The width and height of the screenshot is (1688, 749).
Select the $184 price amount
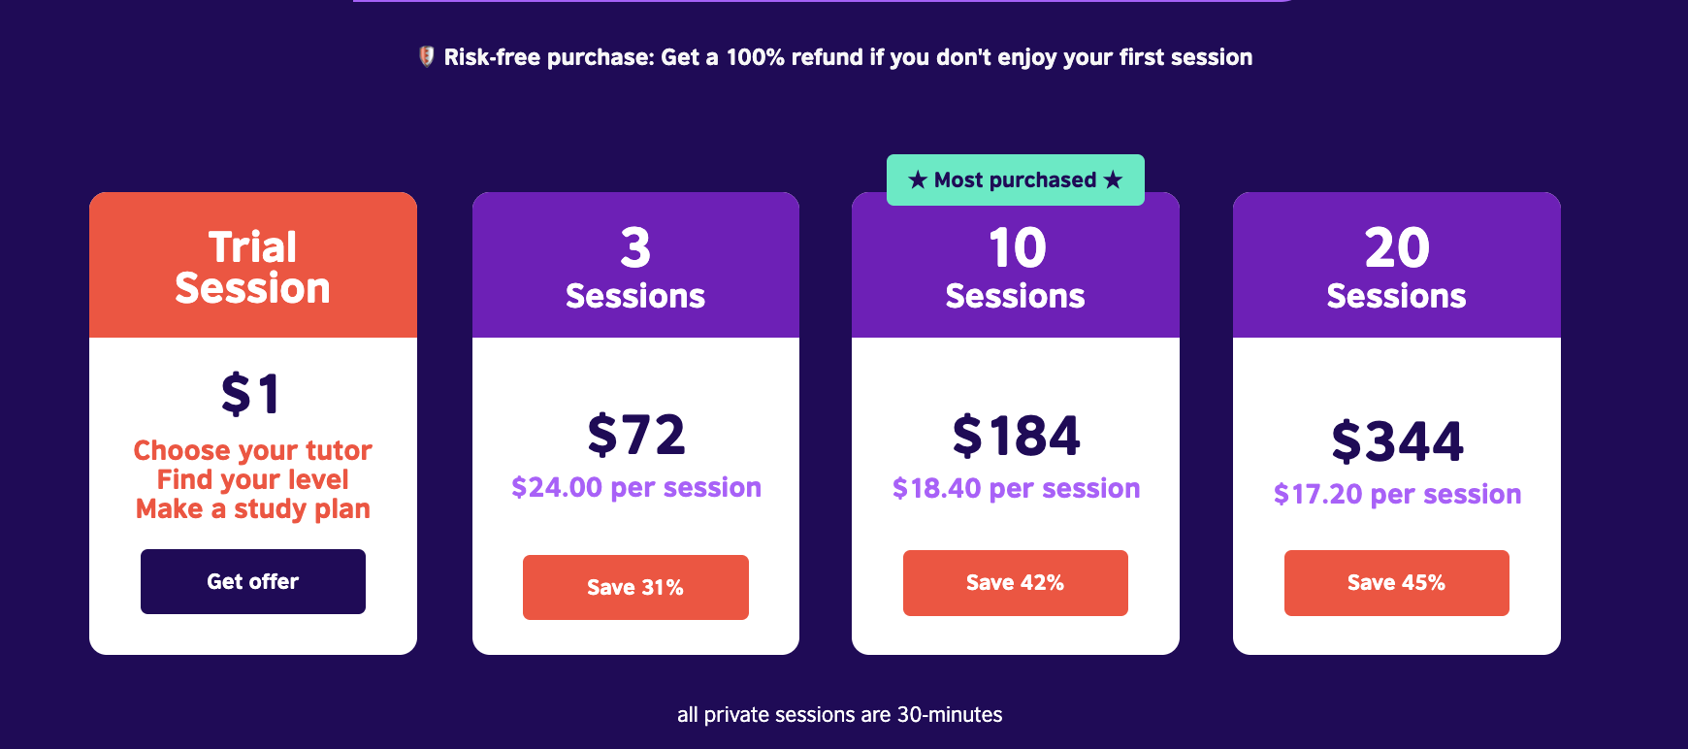pyautogui.click(x=1016, y=435)
